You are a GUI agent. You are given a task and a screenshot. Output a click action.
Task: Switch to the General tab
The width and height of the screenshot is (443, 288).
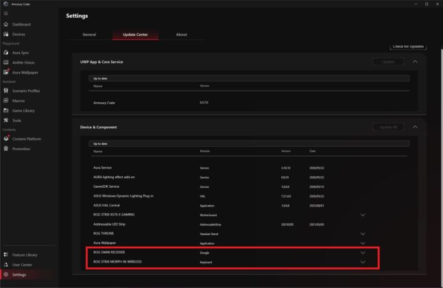(x=89, y=34)
